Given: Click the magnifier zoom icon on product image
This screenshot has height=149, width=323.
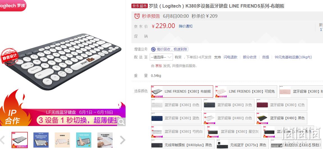Looking at the screenshot, I should [x=121, y=122].
